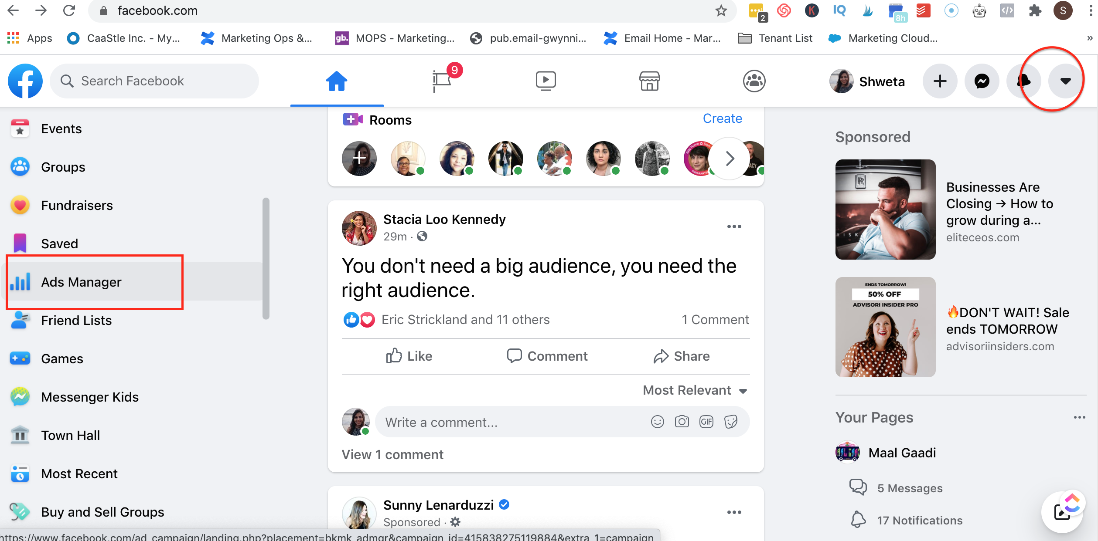Click the plus Create button in header
1098x541 pixels.
[940, 81]
